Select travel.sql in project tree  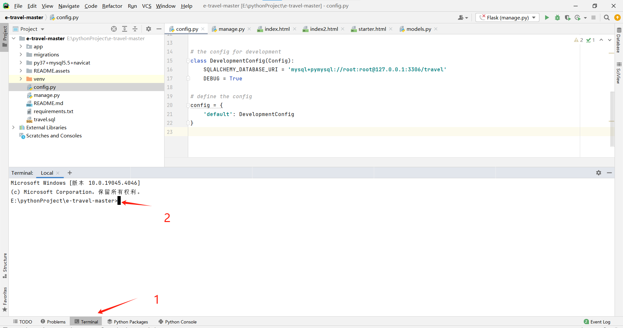[44, 119]
